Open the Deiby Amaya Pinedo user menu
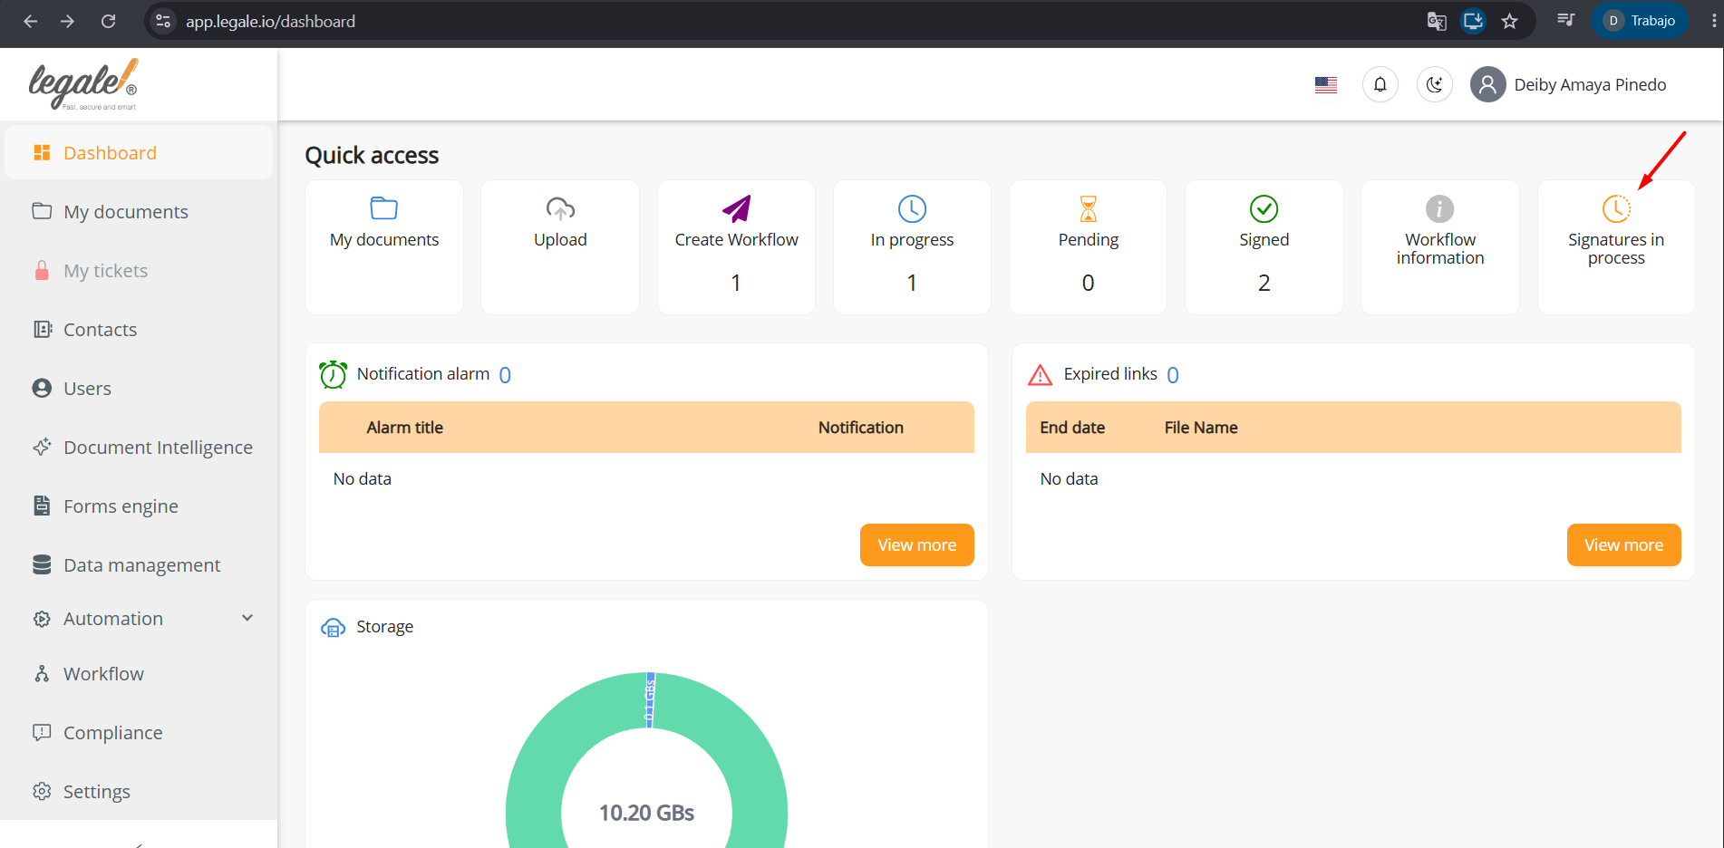 coord(1568,84)
